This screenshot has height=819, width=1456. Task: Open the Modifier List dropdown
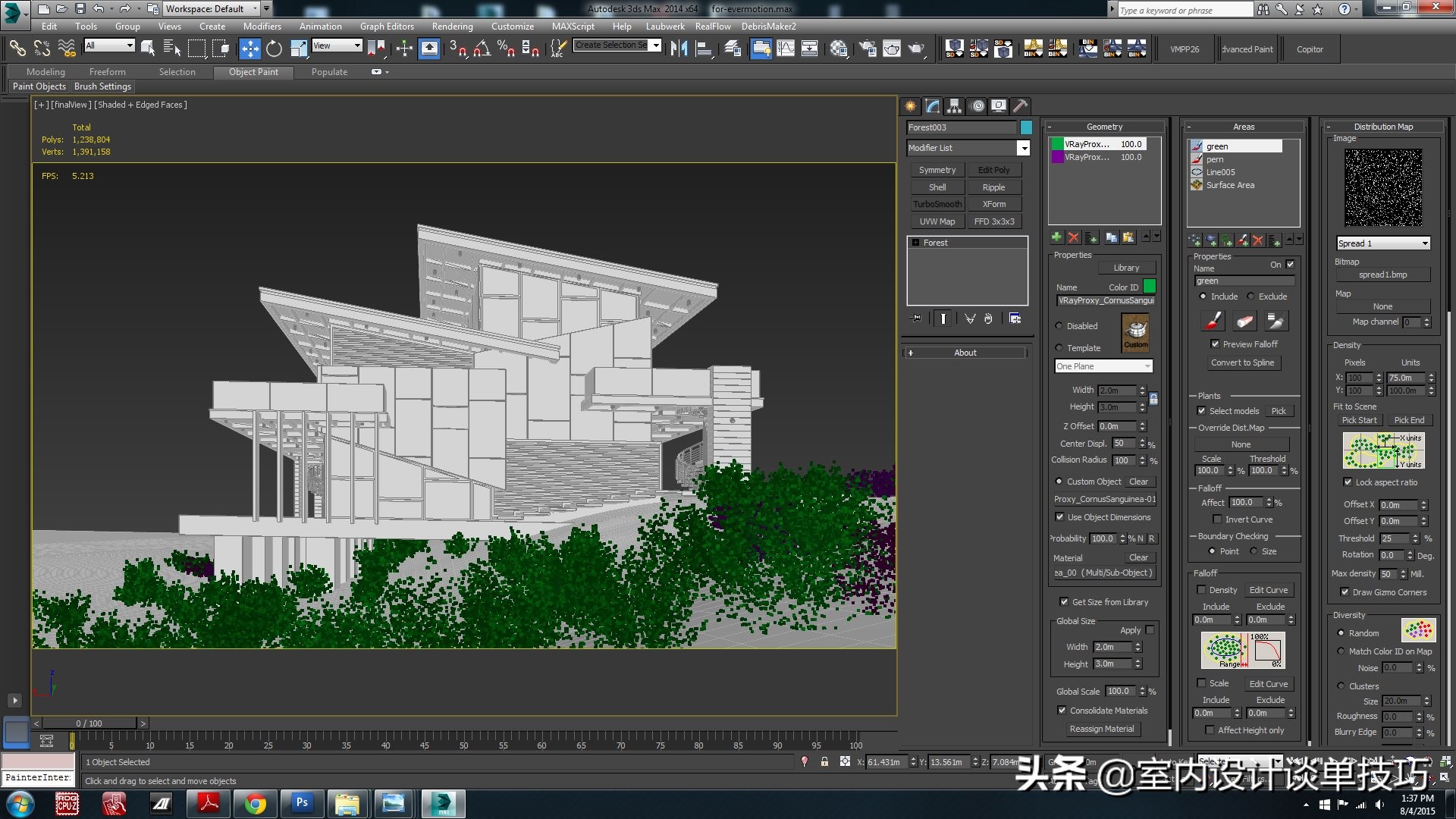(1023, 148)
